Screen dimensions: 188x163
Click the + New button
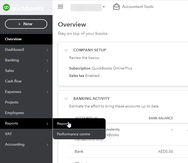(x=26, y=24)
